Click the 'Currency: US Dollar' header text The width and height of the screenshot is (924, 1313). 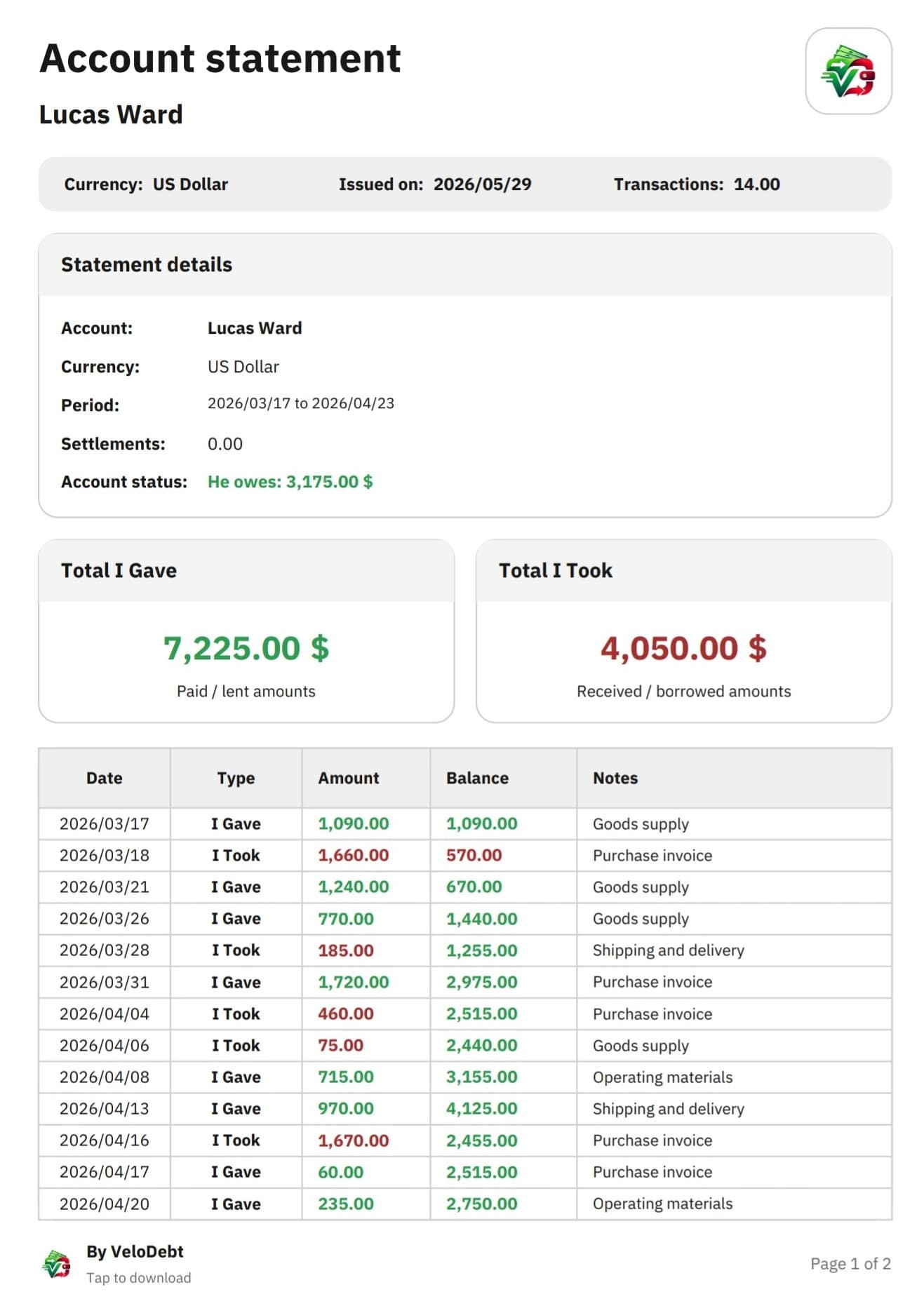[146, 184]
